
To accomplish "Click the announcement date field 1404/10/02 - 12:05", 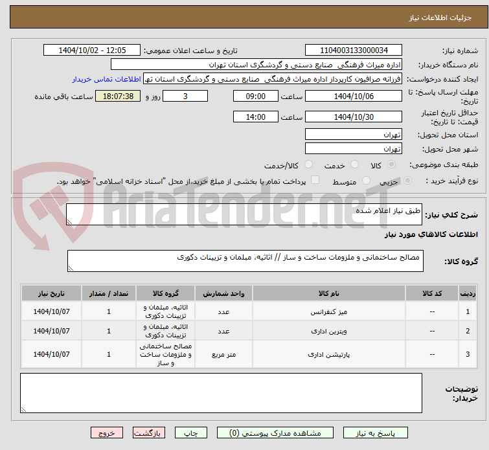I will coord(92,51).
